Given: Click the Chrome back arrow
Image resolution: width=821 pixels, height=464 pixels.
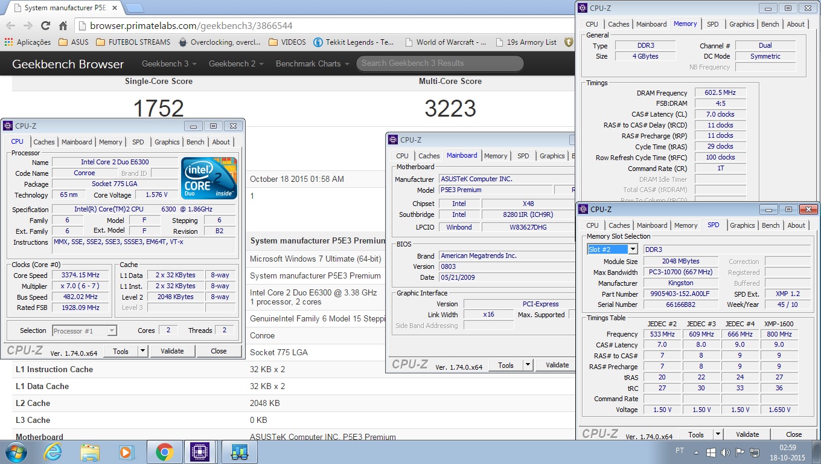Looking at the screenshot, I should pyautogui.click(x=10, y=26).
